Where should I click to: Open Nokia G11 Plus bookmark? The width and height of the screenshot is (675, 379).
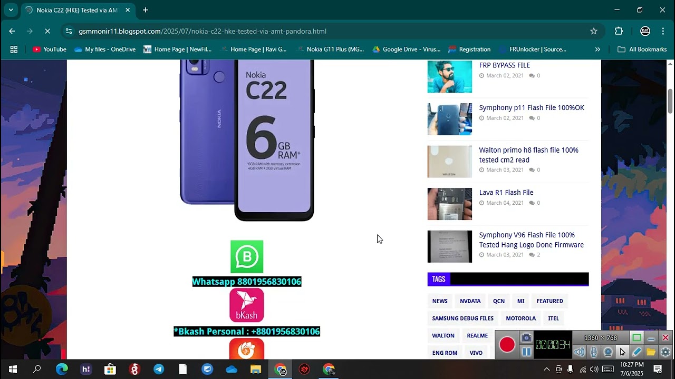click(331, 49)
